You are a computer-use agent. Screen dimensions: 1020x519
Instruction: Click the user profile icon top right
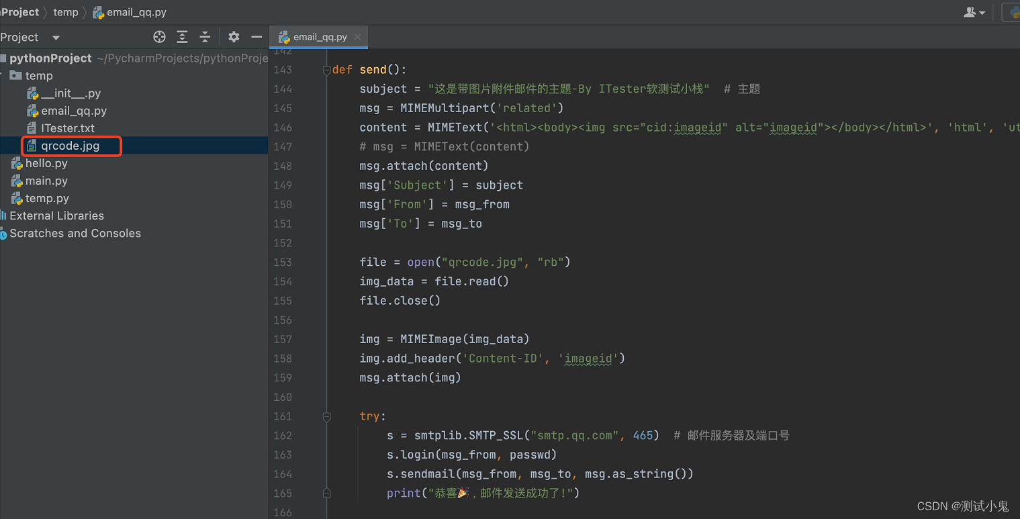(970, 12)
